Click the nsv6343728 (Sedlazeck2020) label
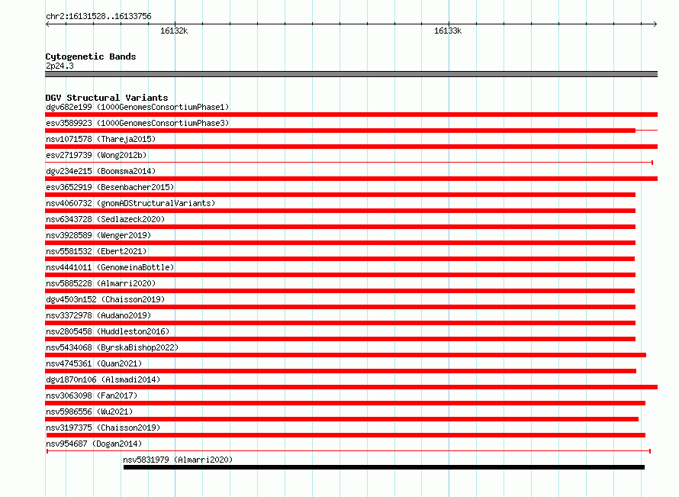Viewport: 679px width, 497px height. point(105,219)
